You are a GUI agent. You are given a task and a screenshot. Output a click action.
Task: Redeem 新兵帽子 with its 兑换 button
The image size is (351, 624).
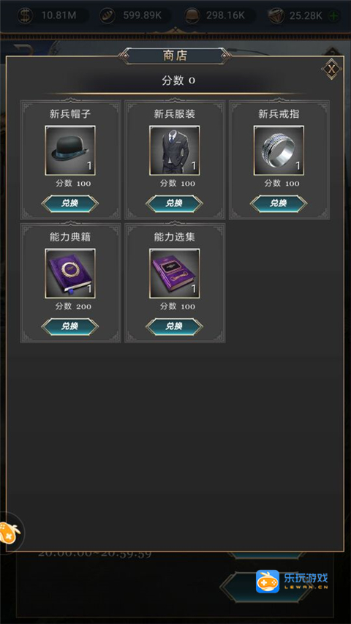pyautogui.click(x=70, y=203)
